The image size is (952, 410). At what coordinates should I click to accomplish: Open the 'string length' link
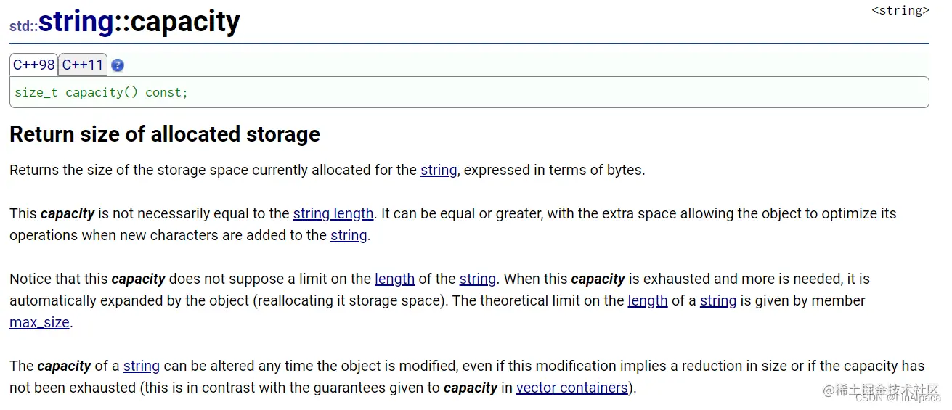(x=333, y=213)
